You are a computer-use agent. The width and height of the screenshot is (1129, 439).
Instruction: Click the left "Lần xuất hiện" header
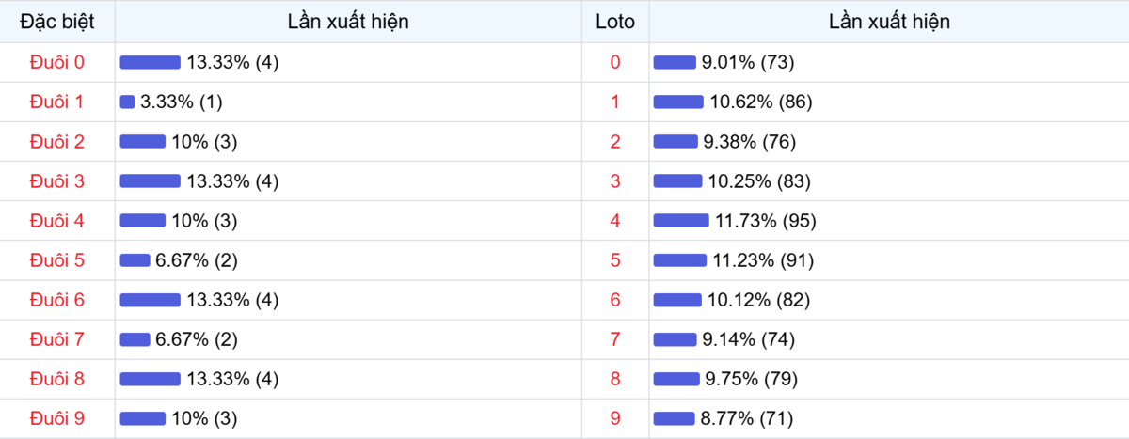(348, 22)
